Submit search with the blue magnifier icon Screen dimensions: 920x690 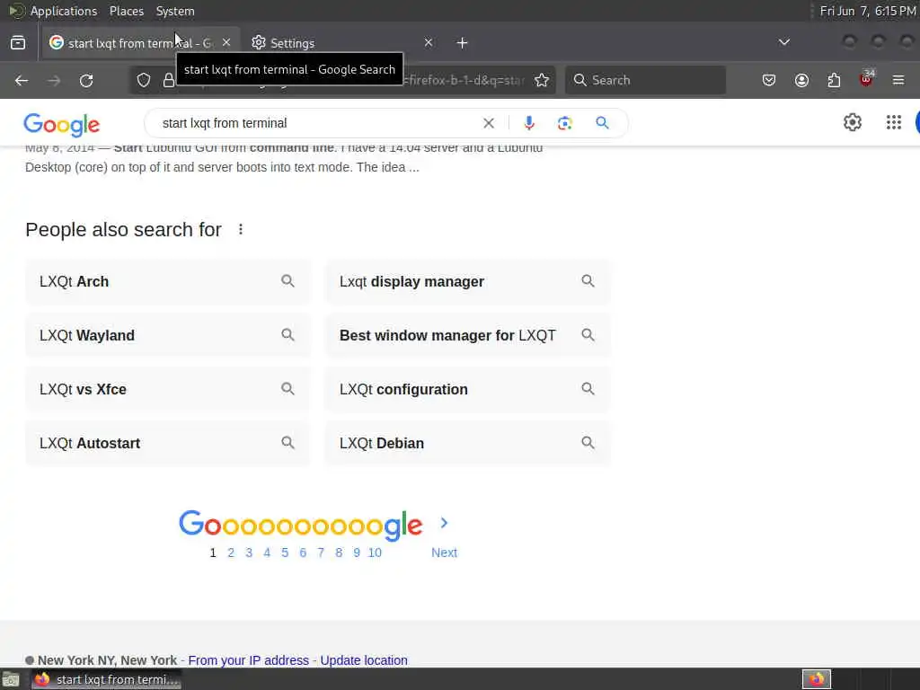[602, 123]
